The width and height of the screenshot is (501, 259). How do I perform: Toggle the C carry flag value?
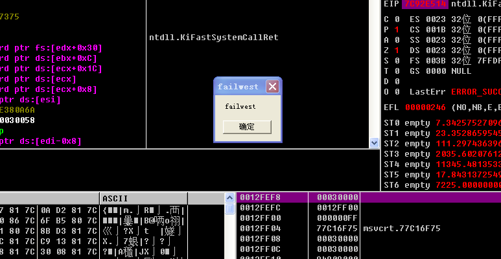(395, 19)
